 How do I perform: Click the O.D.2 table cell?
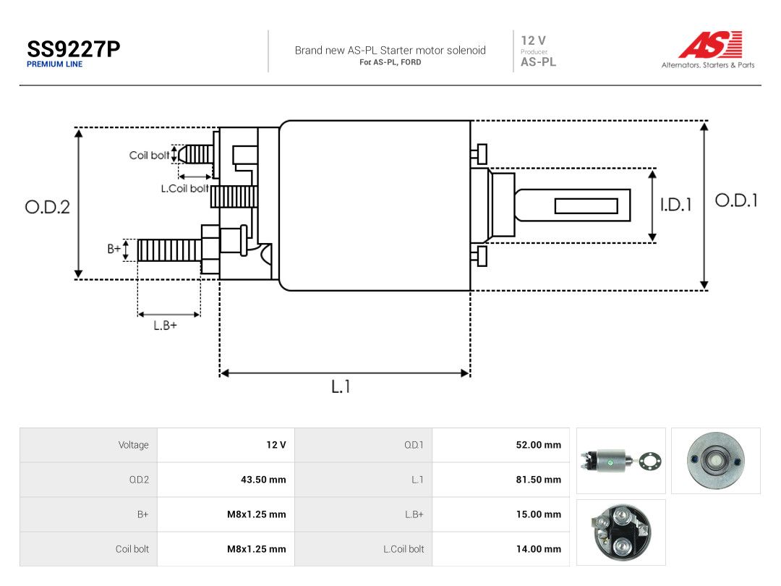(89, 480)
